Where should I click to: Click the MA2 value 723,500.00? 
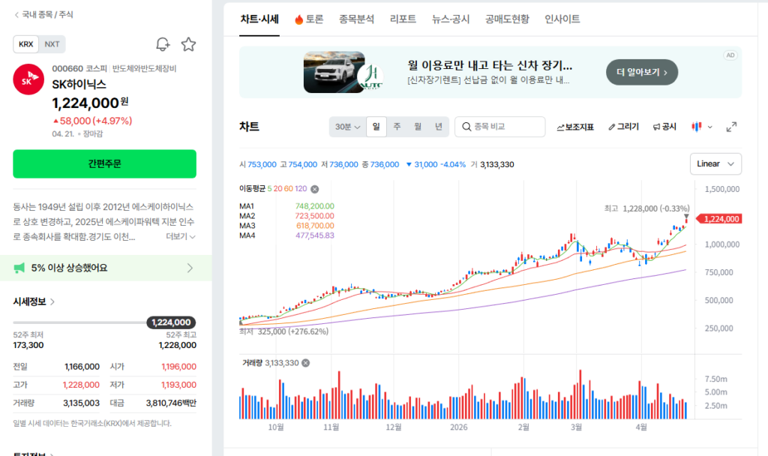(x=314, y=216)
